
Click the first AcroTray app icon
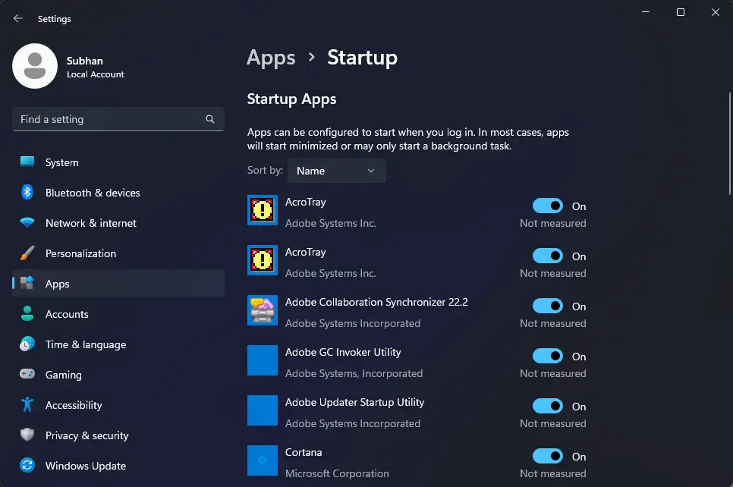(x=263, y=210)
